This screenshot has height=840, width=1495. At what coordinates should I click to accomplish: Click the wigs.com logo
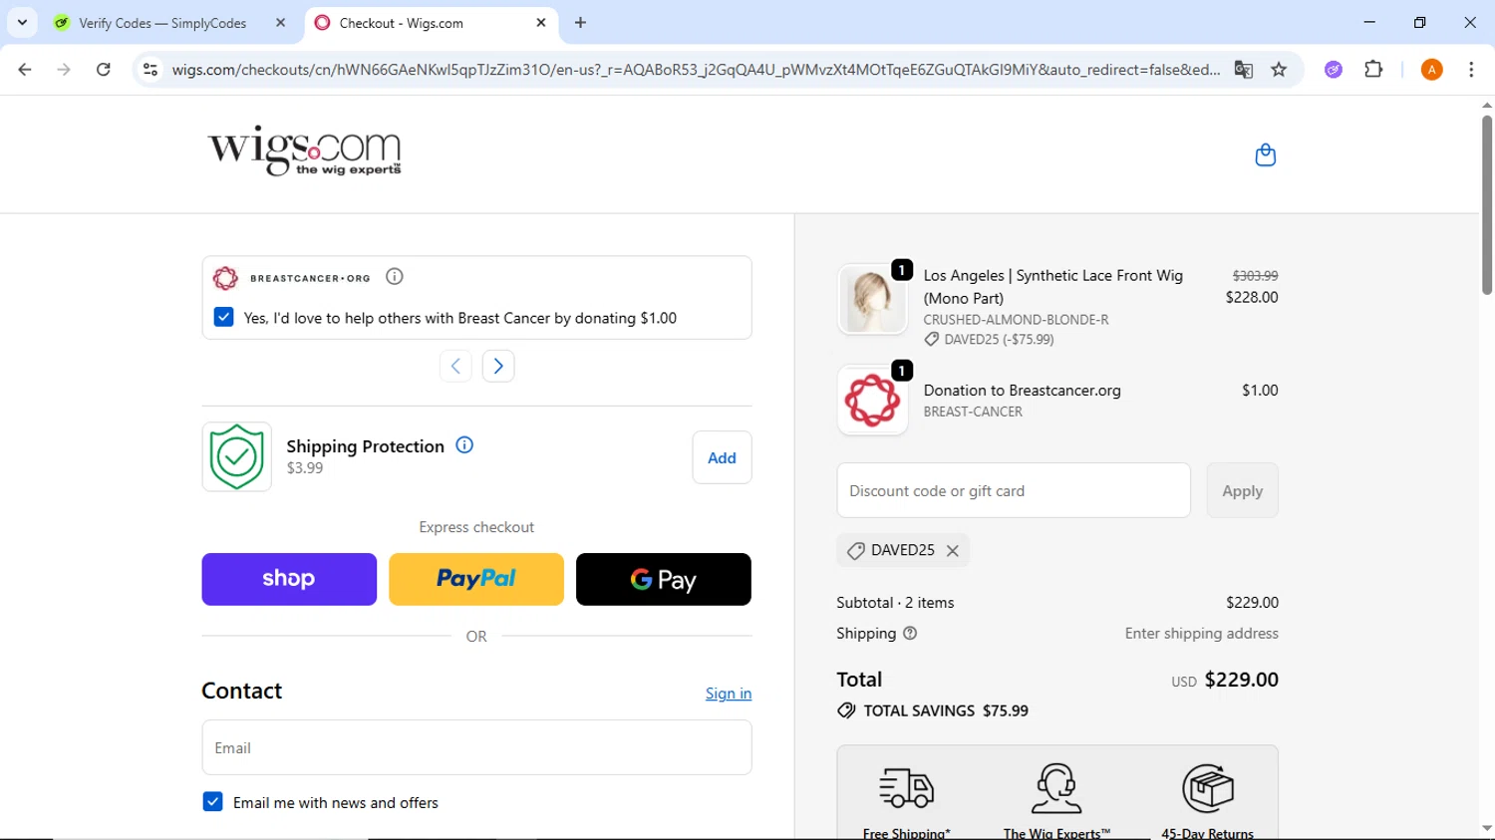[304, 151]
